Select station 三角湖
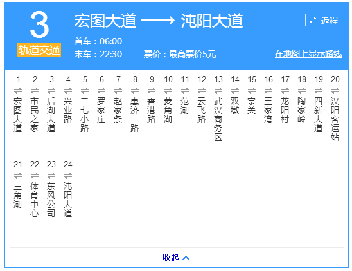The image size is (352, 271). (18, 195)
